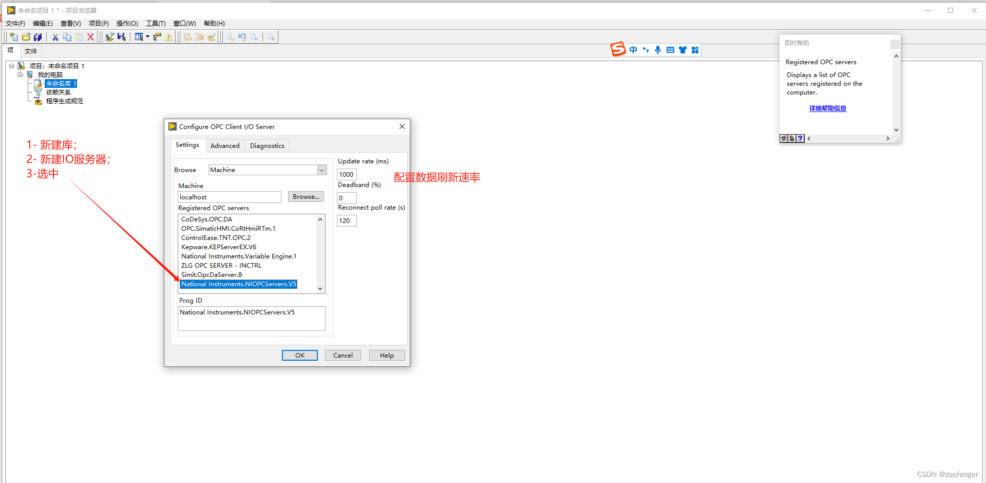The image size is (986, 483).
Task: Click inside the Update rate input field
Action: click(x=347, y=174)
